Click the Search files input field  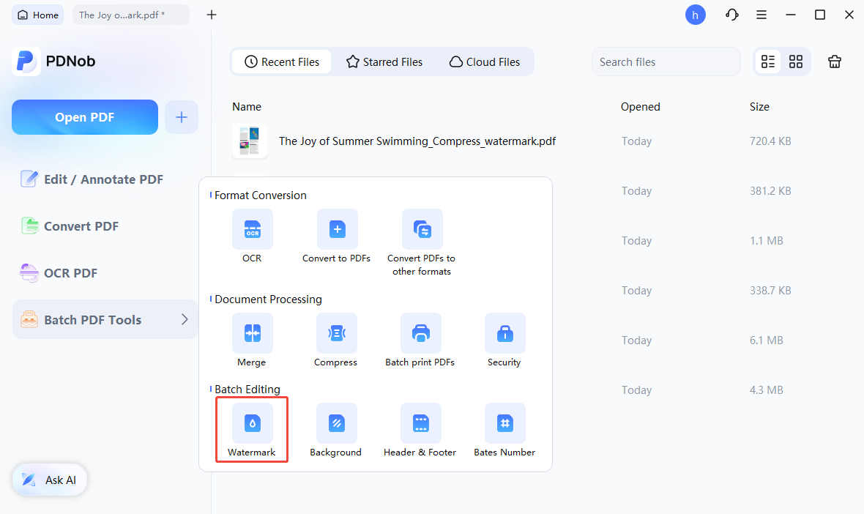pyautogui.click(x=665, y=62)
